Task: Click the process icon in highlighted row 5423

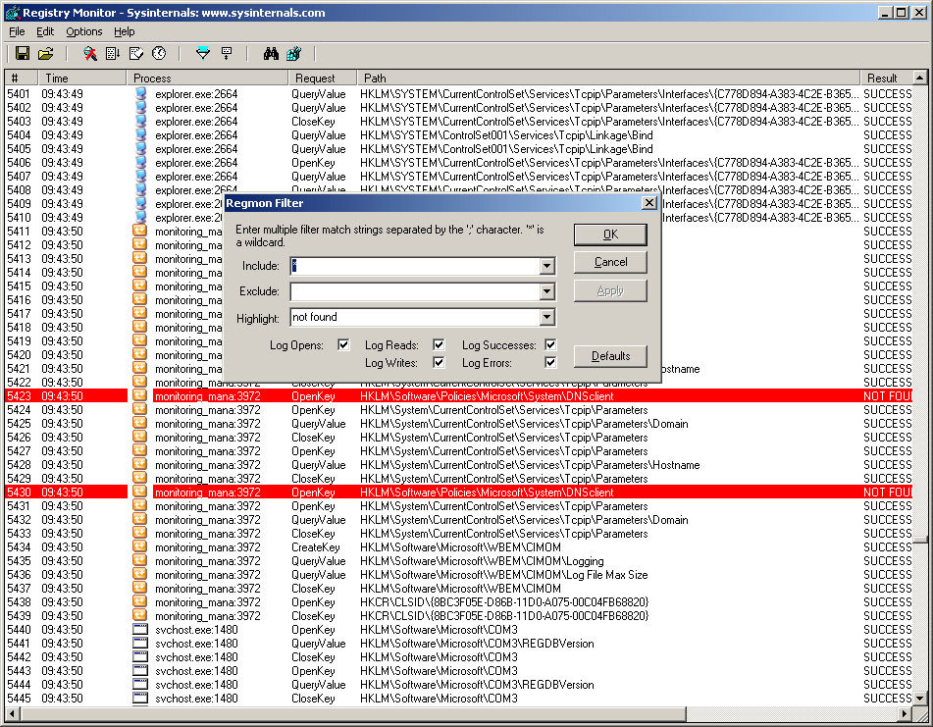Action: (140, 395)
